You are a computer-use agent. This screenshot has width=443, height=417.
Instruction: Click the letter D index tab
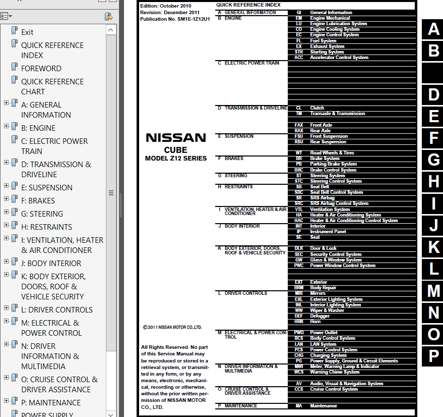(x=433, y=94)
